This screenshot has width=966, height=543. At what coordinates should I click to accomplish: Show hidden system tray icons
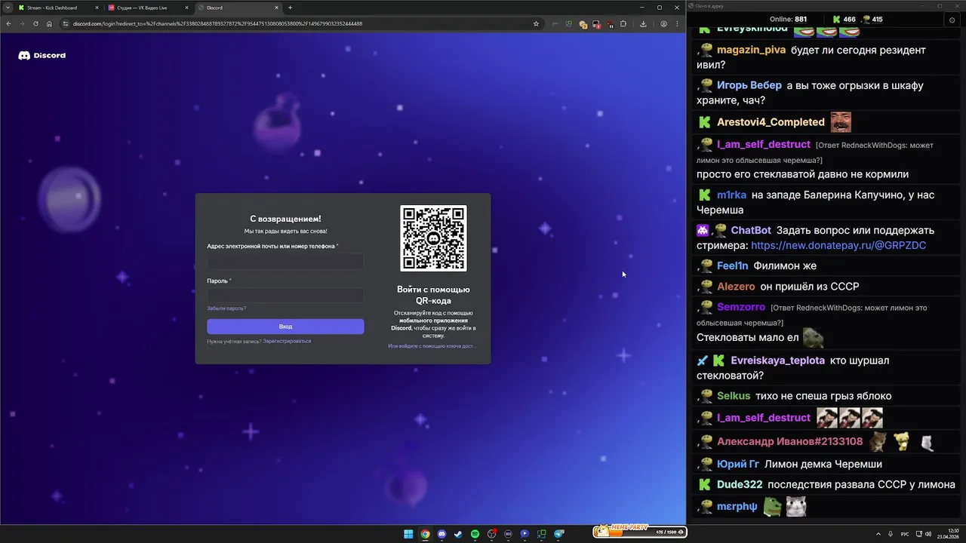pyautogui.click(x=878, y=534)
